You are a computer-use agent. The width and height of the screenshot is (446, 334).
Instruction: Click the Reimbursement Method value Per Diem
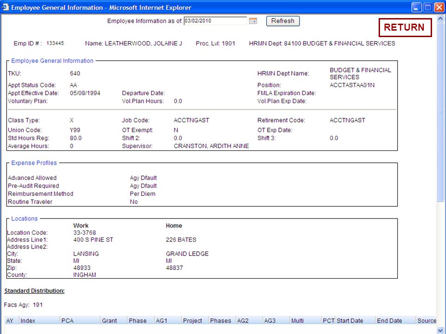[143, 194]
